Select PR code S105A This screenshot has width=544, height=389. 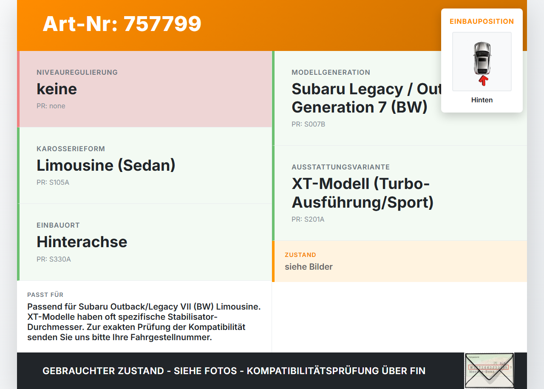click(53, 183)
